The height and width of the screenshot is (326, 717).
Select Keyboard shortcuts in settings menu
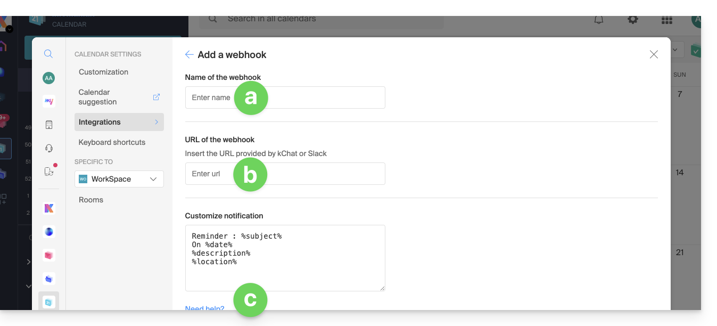tap(112, 142)
